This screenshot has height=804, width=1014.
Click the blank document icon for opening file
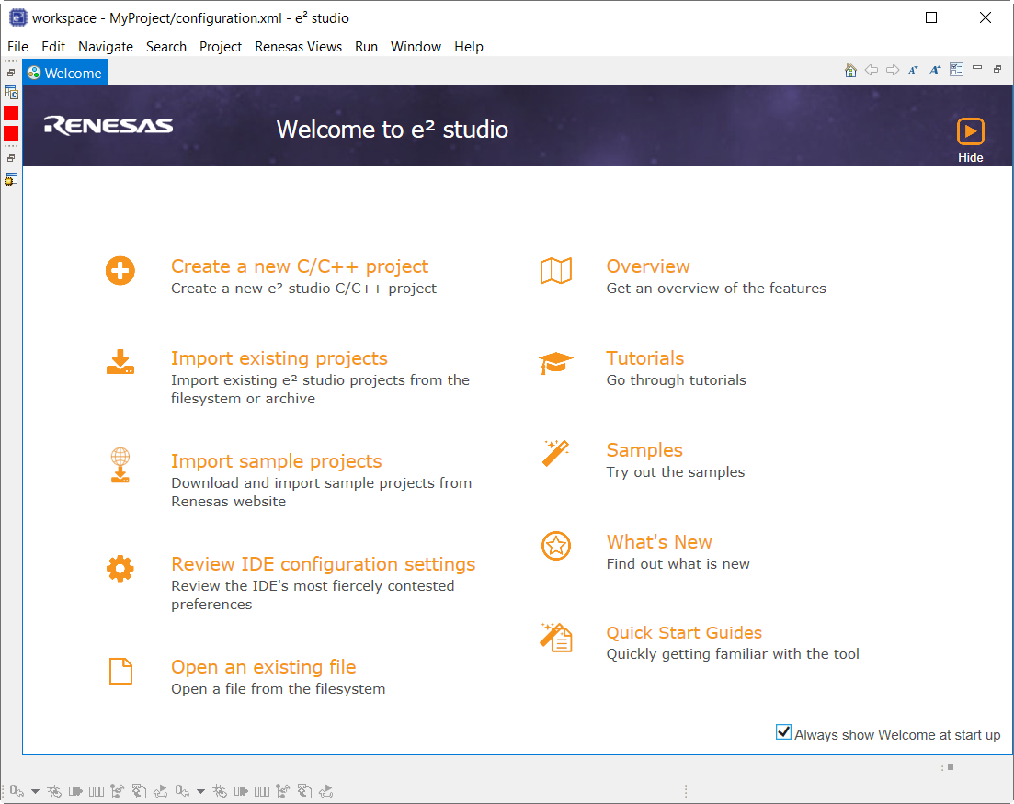click(x=120, y=671)
